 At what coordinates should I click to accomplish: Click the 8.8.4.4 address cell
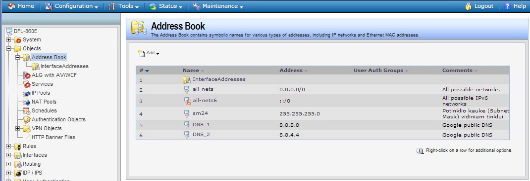click(289, 135)
